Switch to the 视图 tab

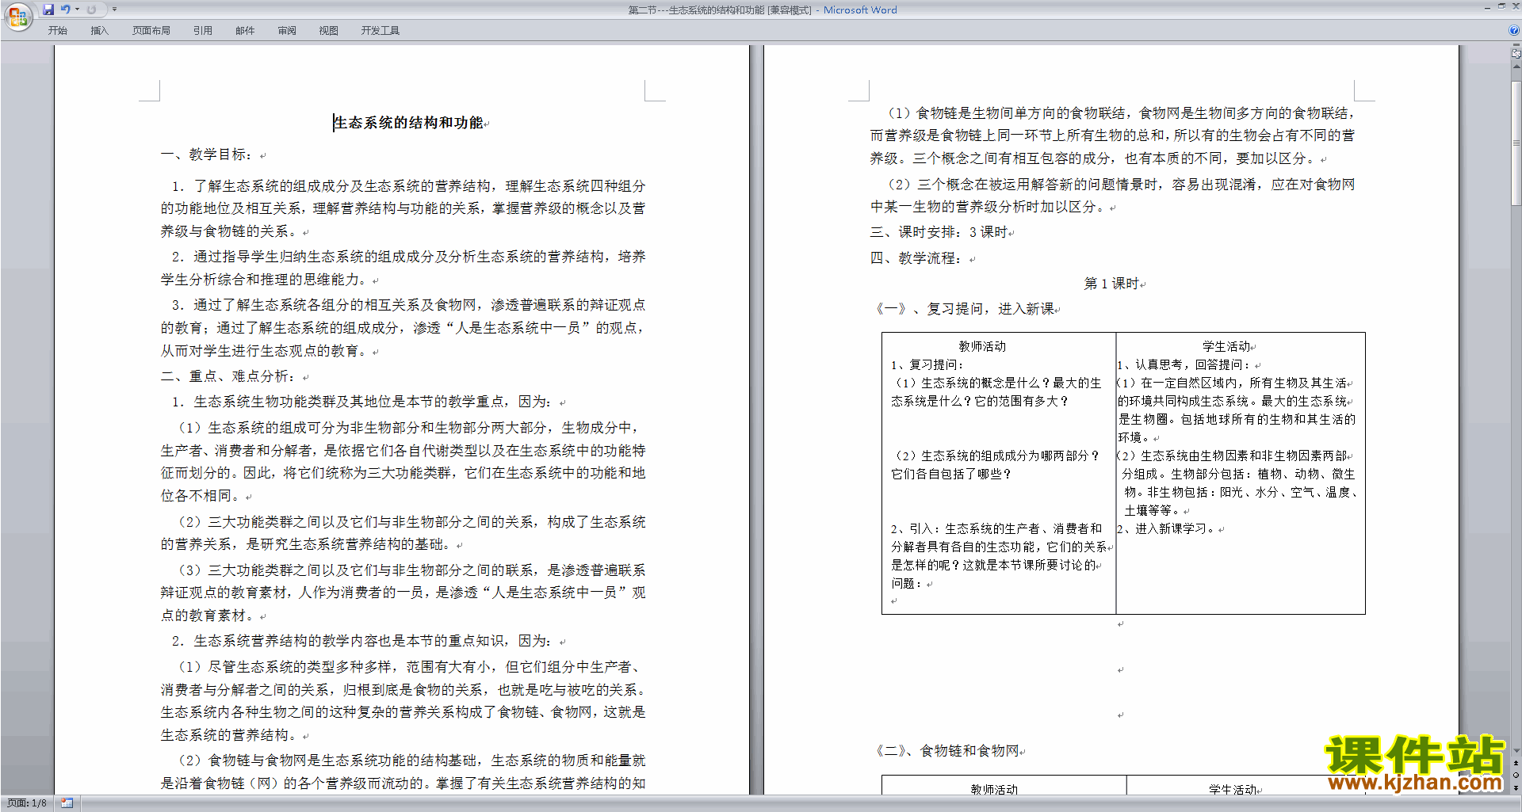click(x=329, y=31)
